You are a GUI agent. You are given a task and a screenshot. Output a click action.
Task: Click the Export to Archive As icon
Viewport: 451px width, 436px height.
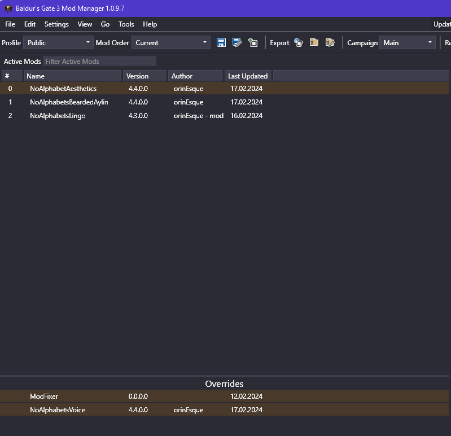330,42
